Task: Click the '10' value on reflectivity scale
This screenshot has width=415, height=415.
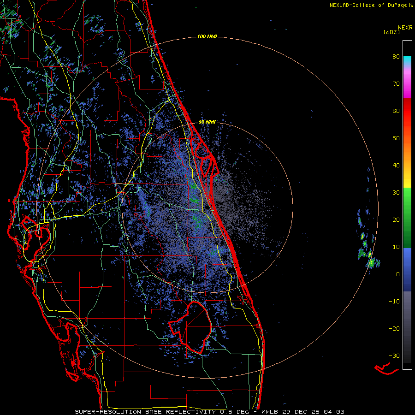Action: coord(396,247)
